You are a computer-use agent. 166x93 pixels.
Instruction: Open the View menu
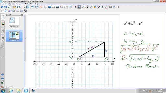click(10, 4)
